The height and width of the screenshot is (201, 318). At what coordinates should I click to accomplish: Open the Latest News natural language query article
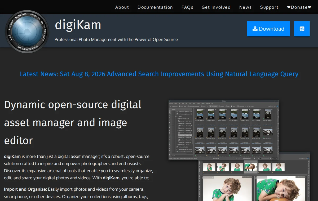click(x=159, y=74)
